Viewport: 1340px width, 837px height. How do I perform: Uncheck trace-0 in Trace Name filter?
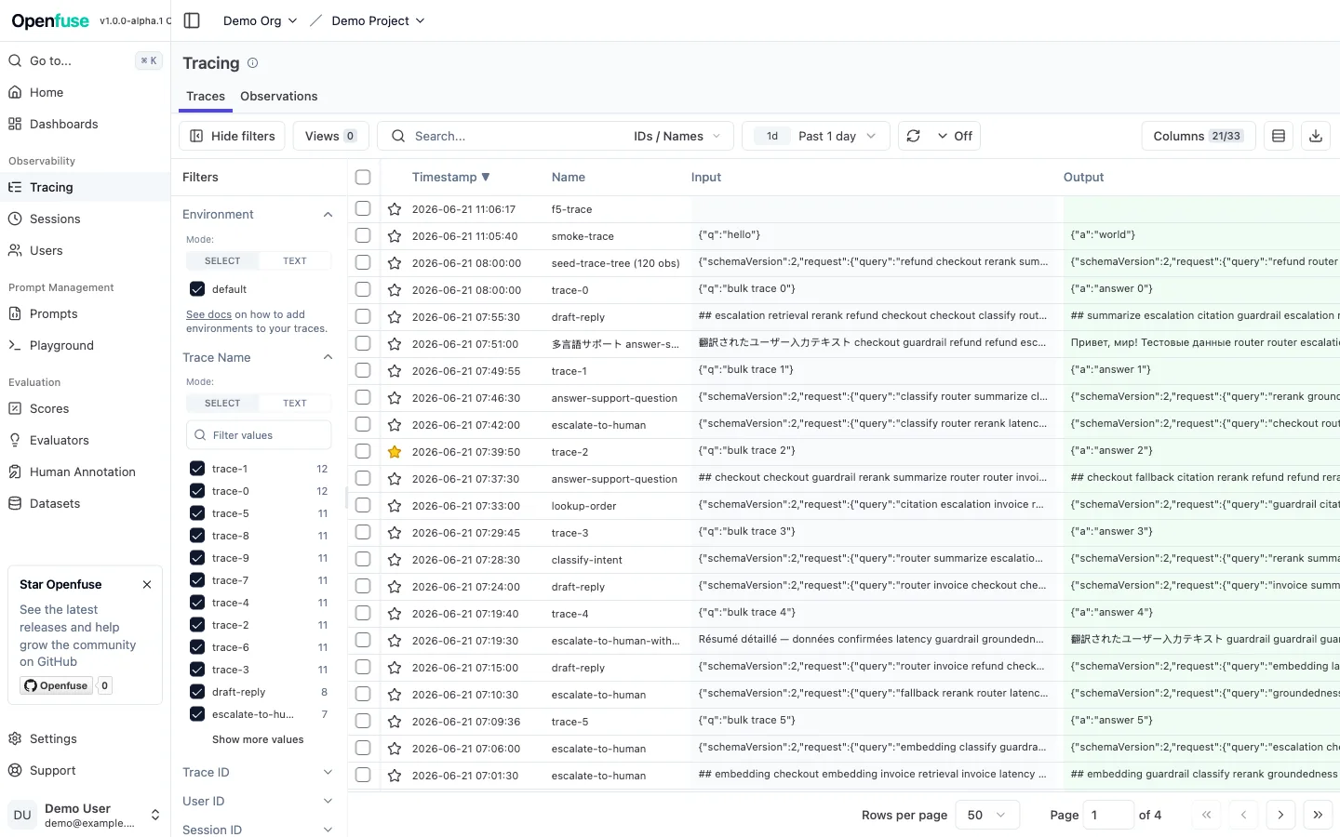click(x=197, y=491)
